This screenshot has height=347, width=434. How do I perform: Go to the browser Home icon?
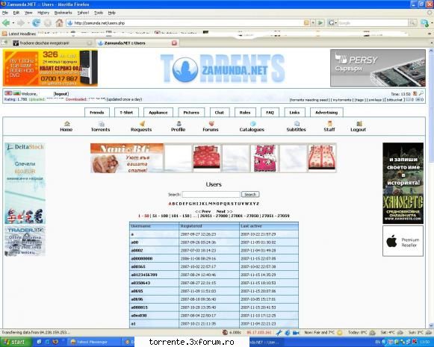click(x=59, y=22)
